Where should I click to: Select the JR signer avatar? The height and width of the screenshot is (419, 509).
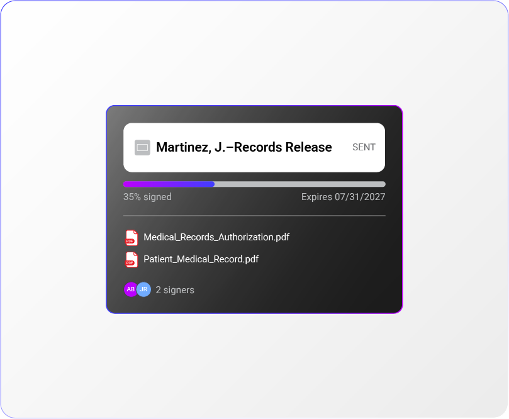144,289
